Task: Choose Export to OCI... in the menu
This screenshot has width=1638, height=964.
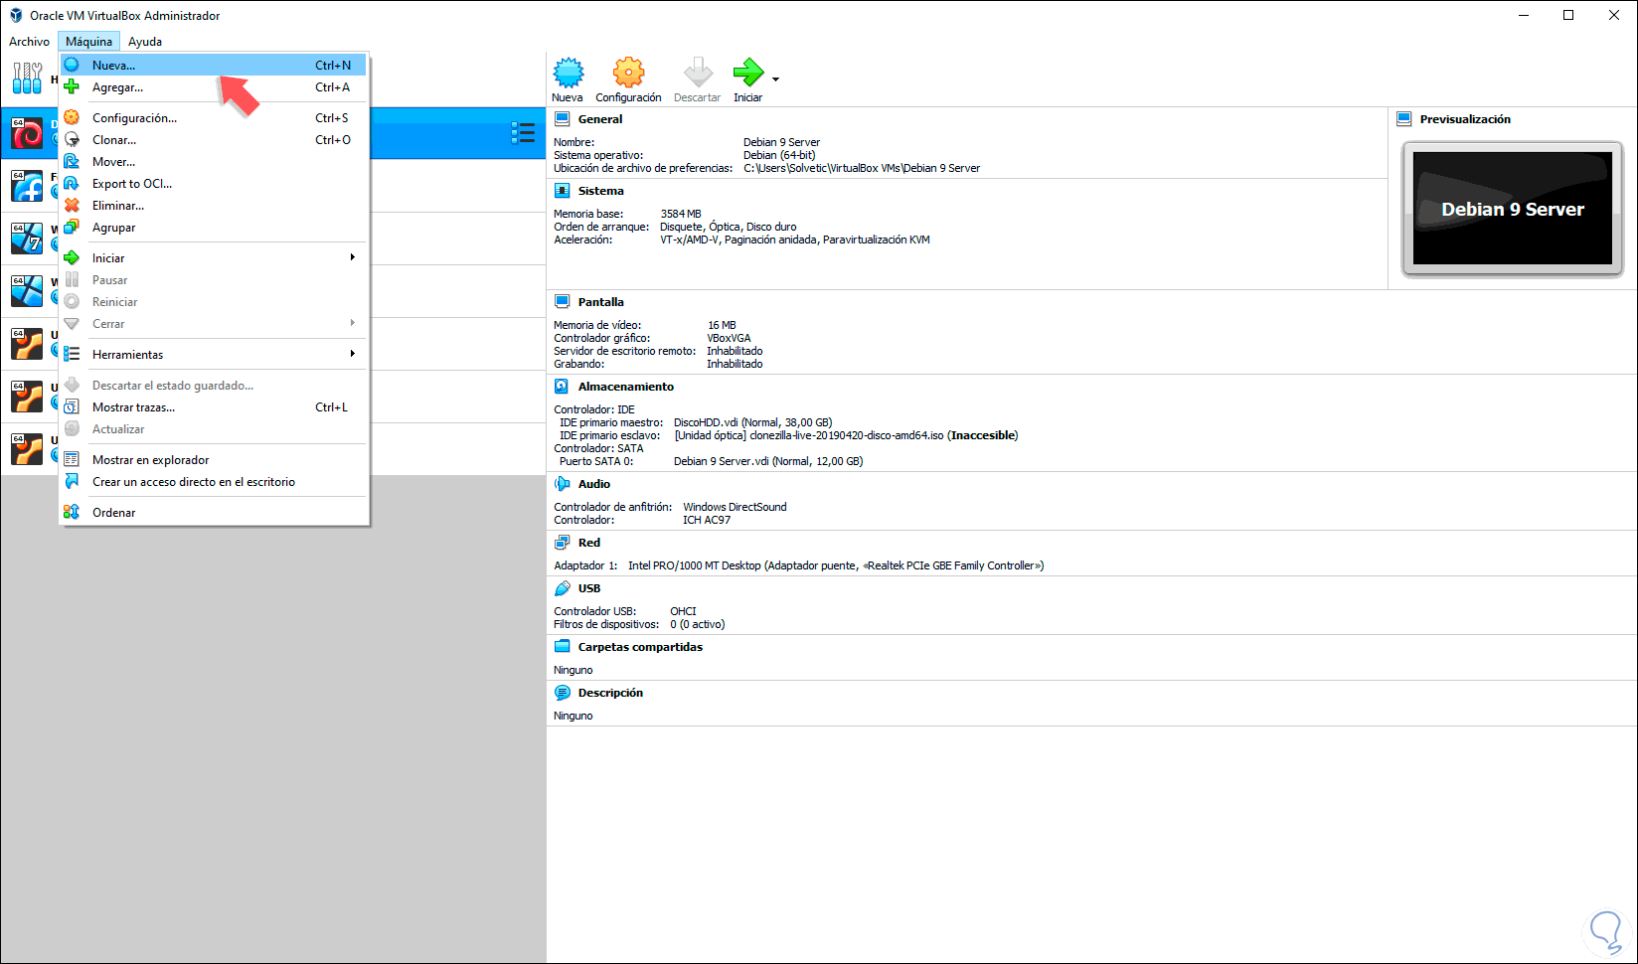Action: [x=214, y=184]
